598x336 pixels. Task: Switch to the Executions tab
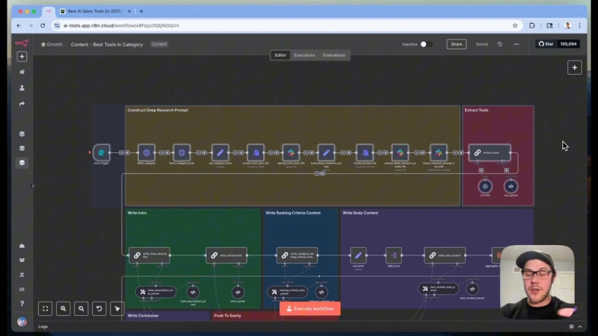[304, 55]
